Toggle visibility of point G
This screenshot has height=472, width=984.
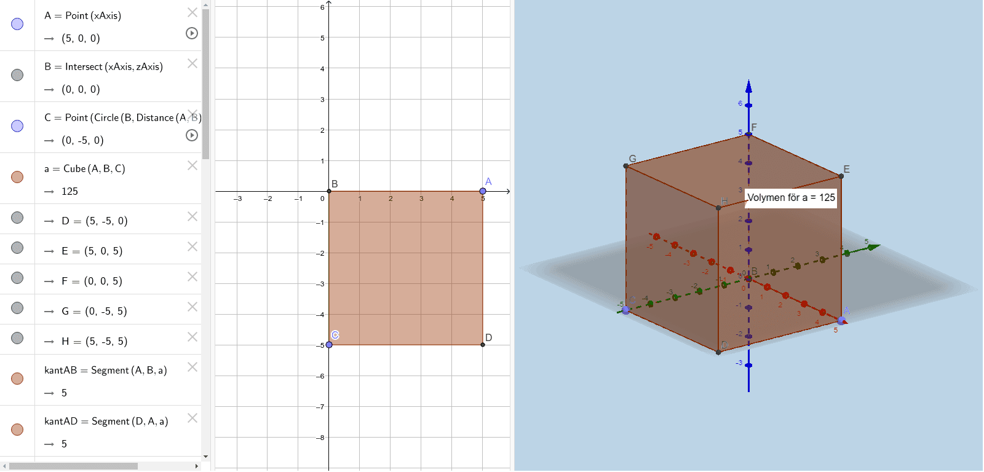click(x=17, y=308)
